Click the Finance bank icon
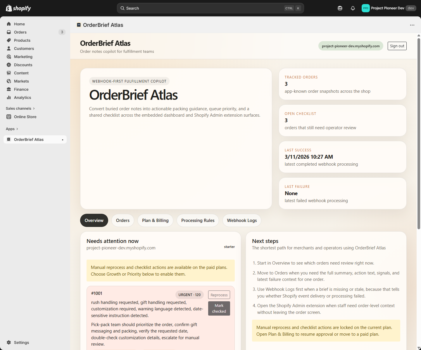This screenshot has width=421, height=350. click(x=9, y=89)
